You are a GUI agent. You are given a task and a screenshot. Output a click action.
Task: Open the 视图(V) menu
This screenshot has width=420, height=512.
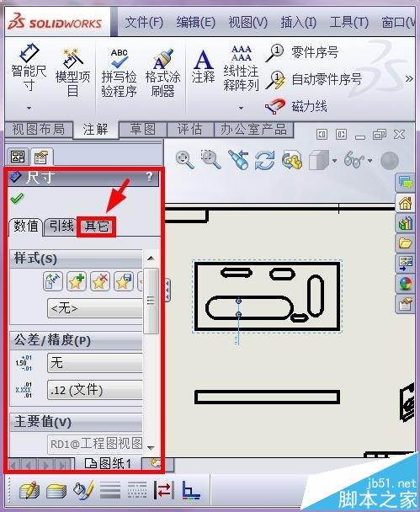tap(247, 23)
